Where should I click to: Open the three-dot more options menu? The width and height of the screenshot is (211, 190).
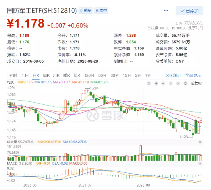pyautogui.click(x=166, y=10)
